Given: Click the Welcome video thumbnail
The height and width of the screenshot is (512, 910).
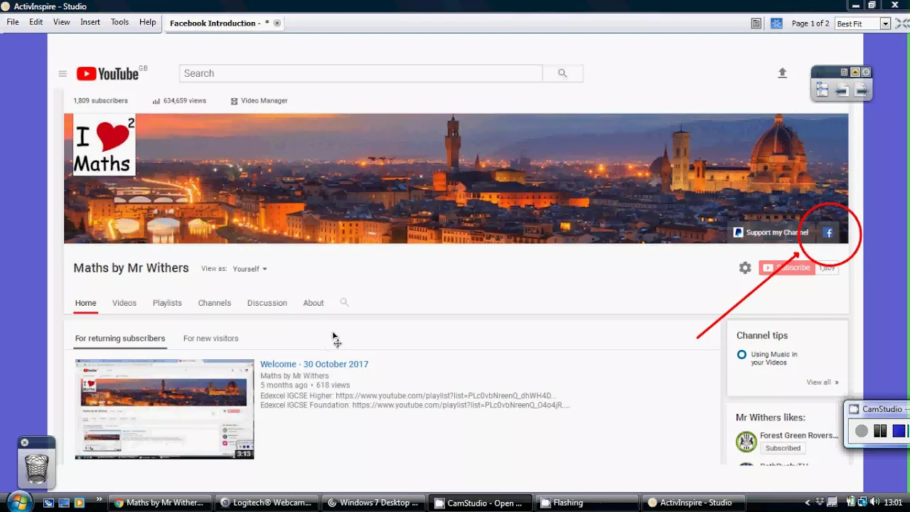Looking at the screenshot, I should pyautogui.click(x=164, y=409).
